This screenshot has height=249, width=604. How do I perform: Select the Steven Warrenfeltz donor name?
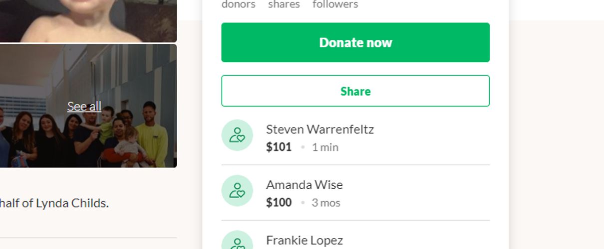coord(320,129)
